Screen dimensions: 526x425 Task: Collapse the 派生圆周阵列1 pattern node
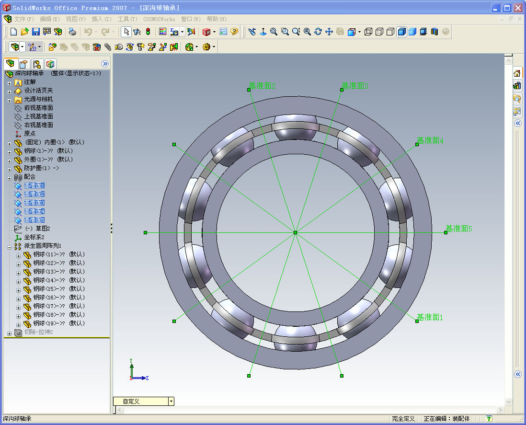[9, 246]
